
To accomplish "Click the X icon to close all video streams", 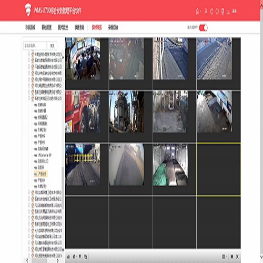I will [x=237, y=257].
